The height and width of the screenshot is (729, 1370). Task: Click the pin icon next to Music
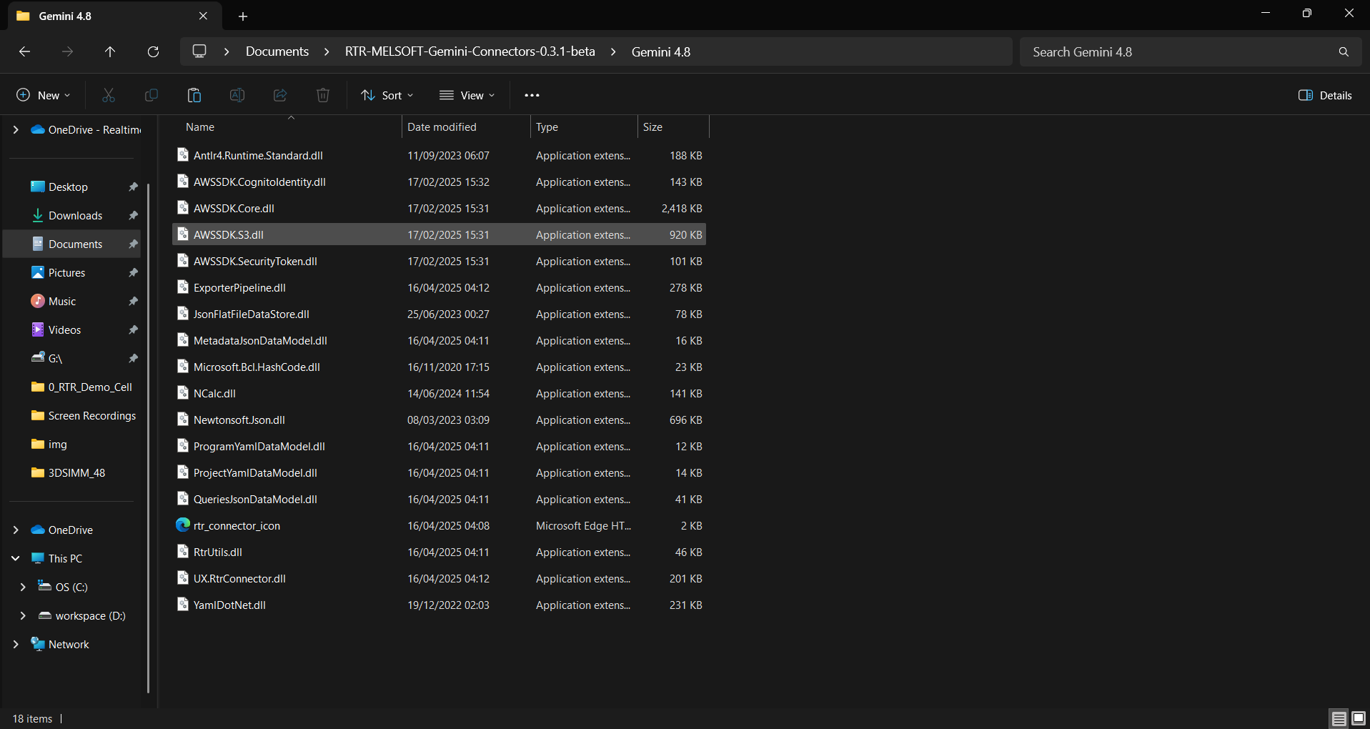[x=133, y=301]
